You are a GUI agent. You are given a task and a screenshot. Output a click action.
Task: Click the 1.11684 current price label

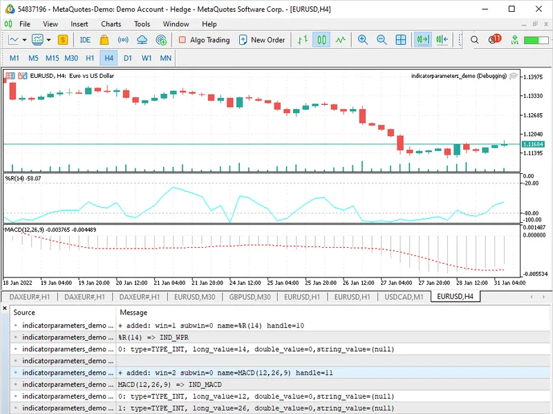[x=533, y=144]
